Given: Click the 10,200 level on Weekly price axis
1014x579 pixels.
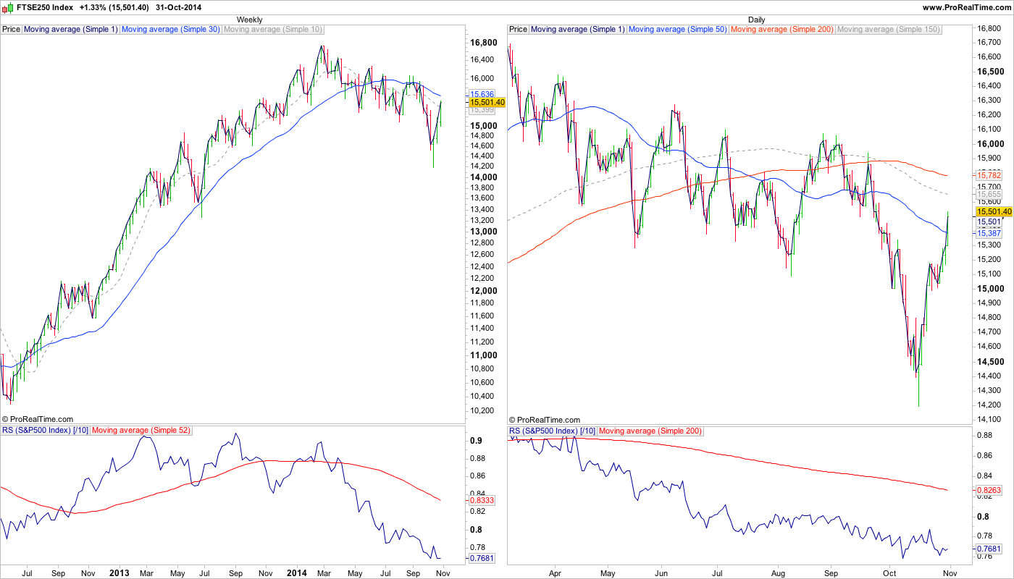Looking at the screenshot, I should point(482,411).
